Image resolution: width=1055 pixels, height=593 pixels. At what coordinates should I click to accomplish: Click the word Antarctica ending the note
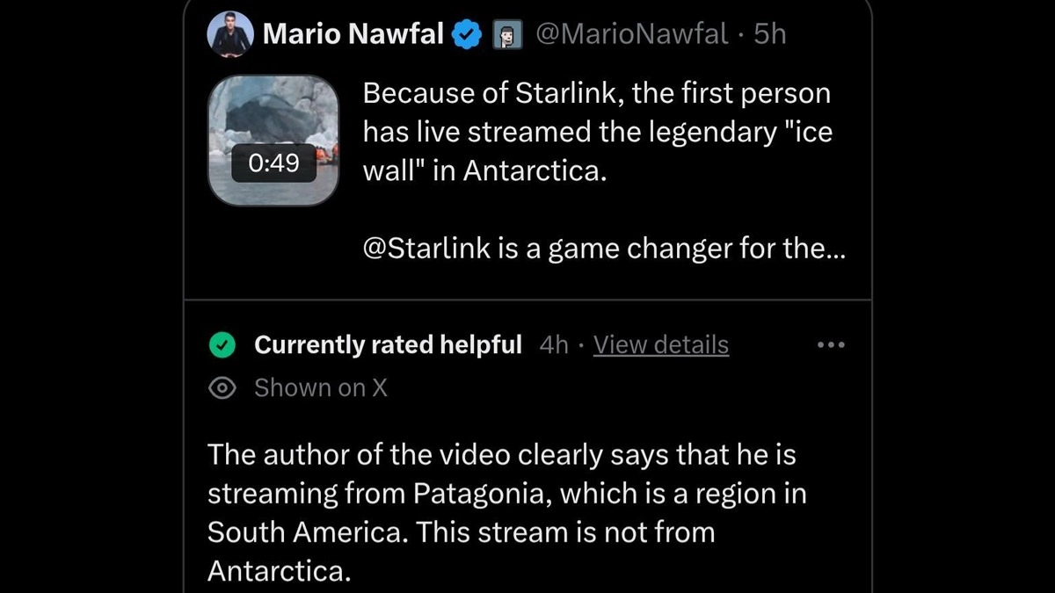[x=279, y=572]
